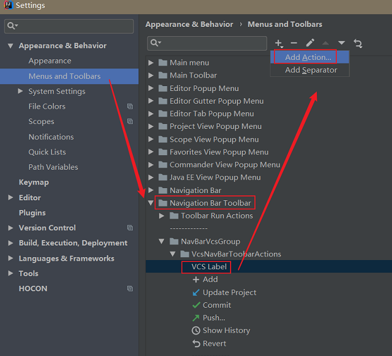Image resolution: width=392 pixels, height=356 pixels.
Task: Click the edit pencil icon
Action: click(x=310, y=43)
